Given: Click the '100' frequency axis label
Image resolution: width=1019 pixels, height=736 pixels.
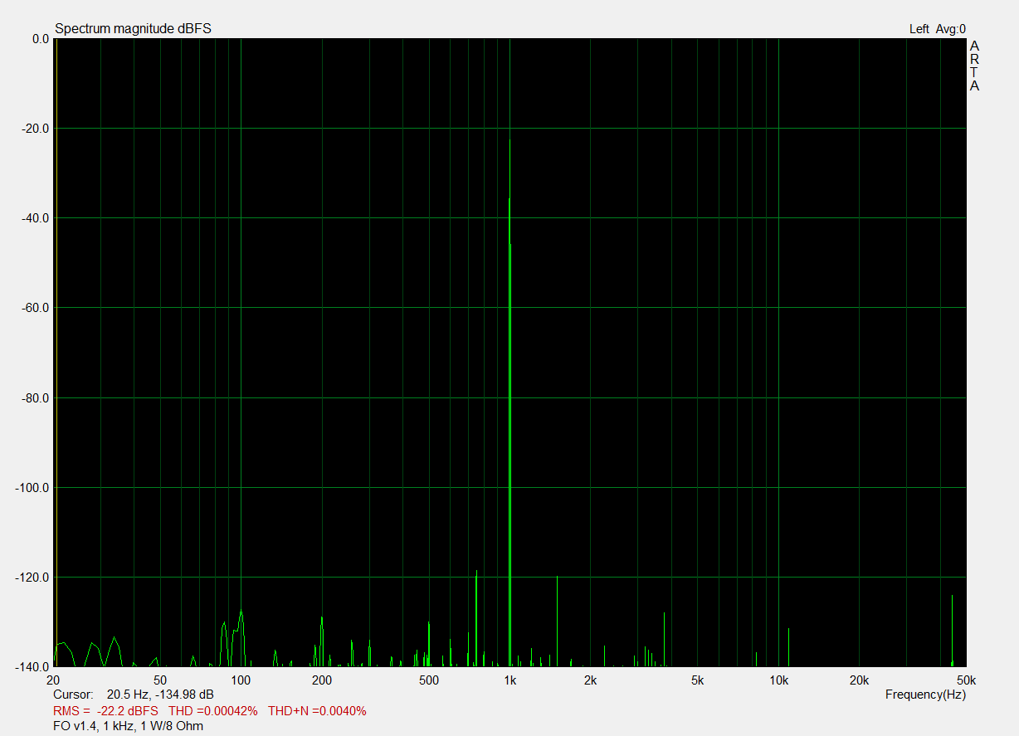Looking at the screenshot, I should tap(241, 680).
